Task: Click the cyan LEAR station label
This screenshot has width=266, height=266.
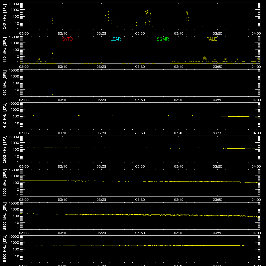Action: point(115,39)
